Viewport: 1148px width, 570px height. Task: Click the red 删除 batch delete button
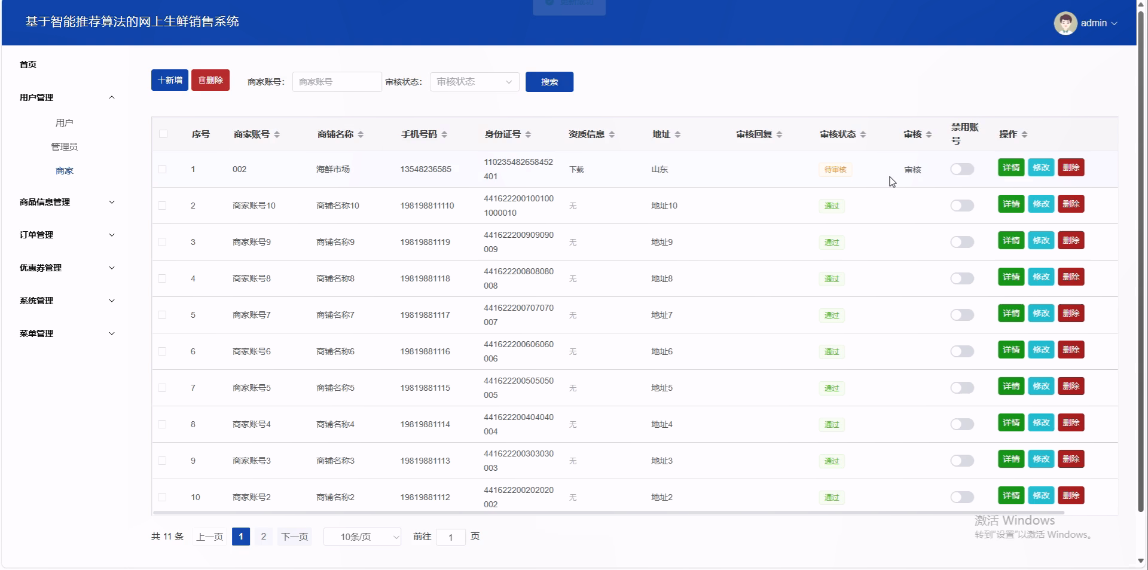pyautogui.click(x=210, y=80)
